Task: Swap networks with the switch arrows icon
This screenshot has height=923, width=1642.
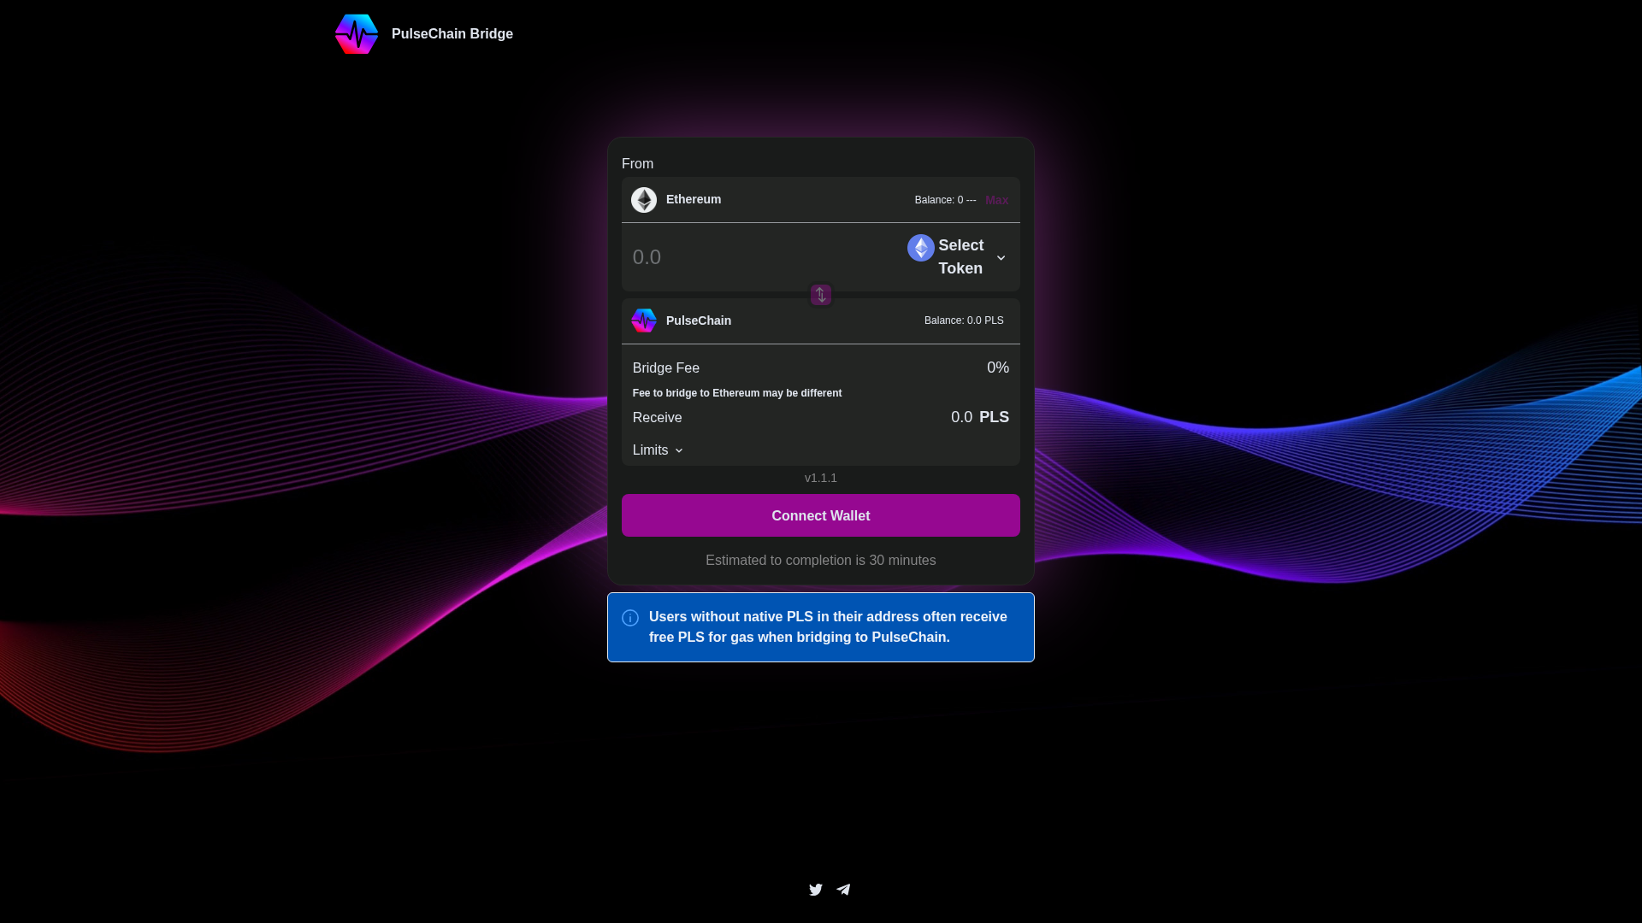Action: coord(820,295)
